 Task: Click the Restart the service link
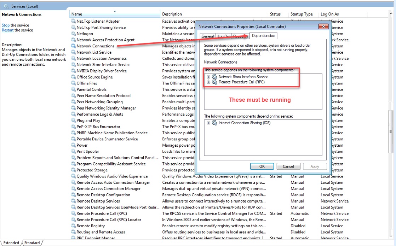[7, 30]
